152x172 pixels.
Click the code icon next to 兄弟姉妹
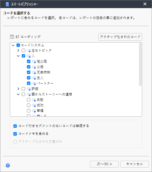click(34, 73)
